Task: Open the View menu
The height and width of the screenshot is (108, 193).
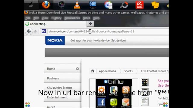Action: coord(45,18)
